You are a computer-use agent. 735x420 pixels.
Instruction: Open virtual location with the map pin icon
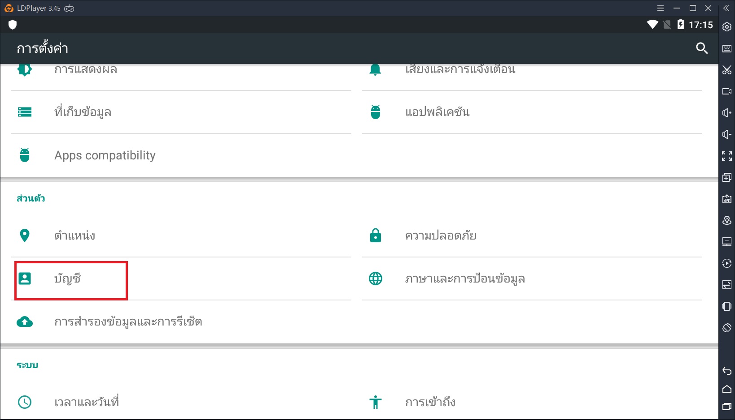[727, 220]
